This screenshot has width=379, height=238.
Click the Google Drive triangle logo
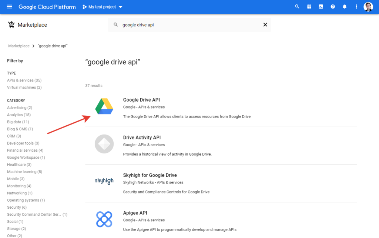point(104,107)
